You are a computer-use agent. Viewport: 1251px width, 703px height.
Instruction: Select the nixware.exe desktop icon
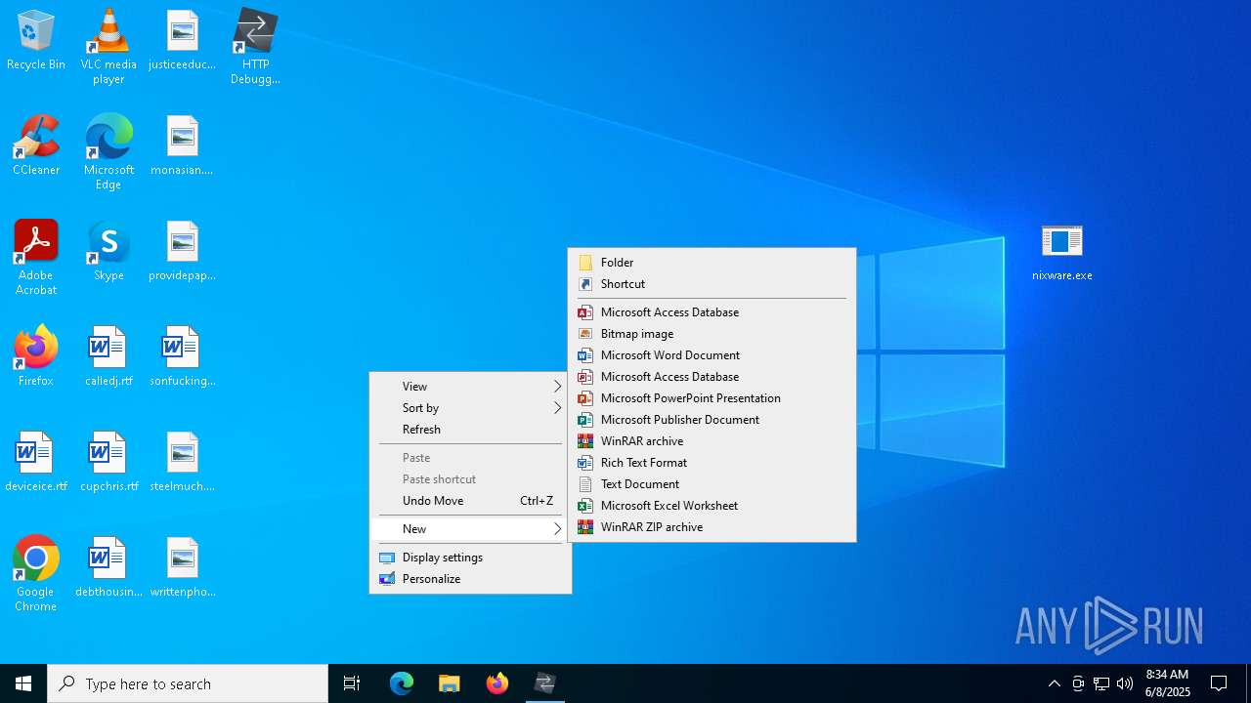pyautogui.click(x=1062, y=252)
